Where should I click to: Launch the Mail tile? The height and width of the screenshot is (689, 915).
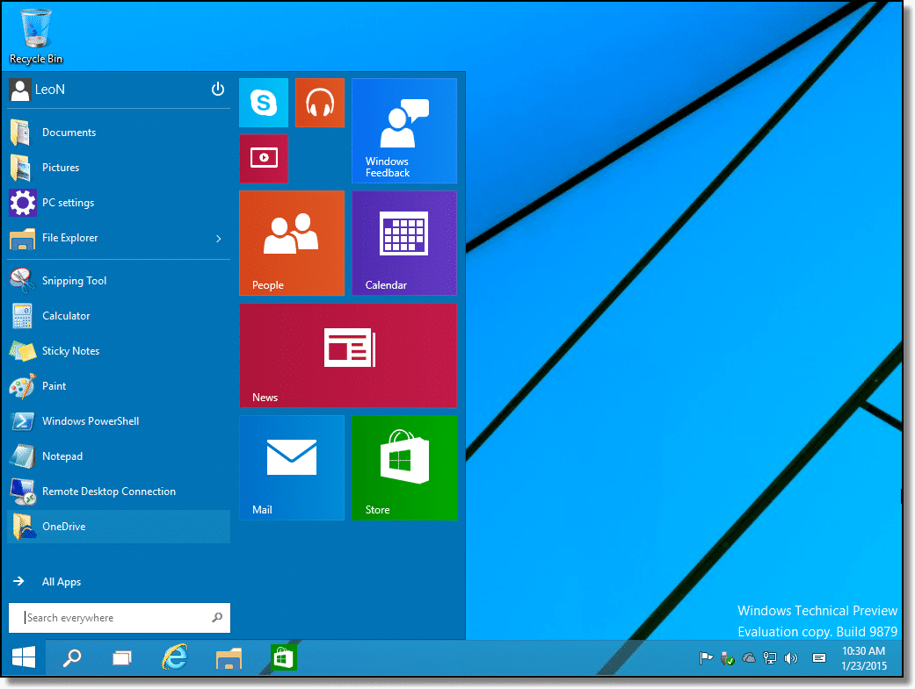pyautogui.click(x=291, y=468)
